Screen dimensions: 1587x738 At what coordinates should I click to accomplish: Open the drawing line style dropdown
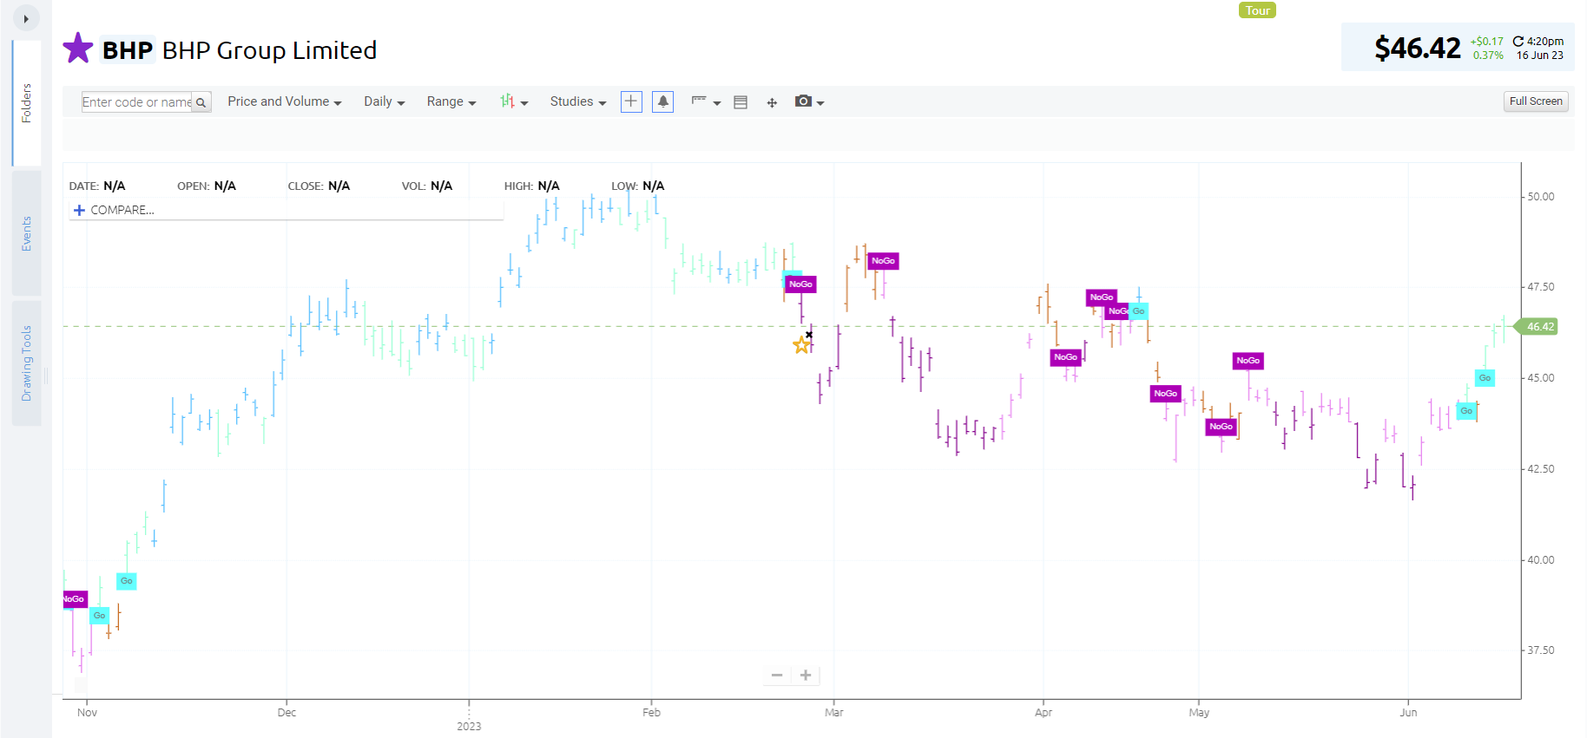point(706,101)
